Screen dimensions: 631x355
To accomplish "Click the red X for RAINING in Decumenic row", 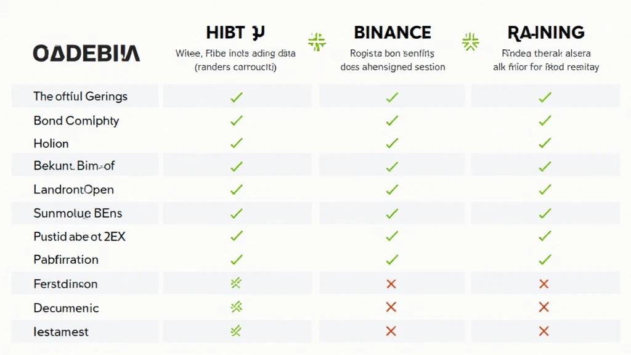I will [543, 307].
